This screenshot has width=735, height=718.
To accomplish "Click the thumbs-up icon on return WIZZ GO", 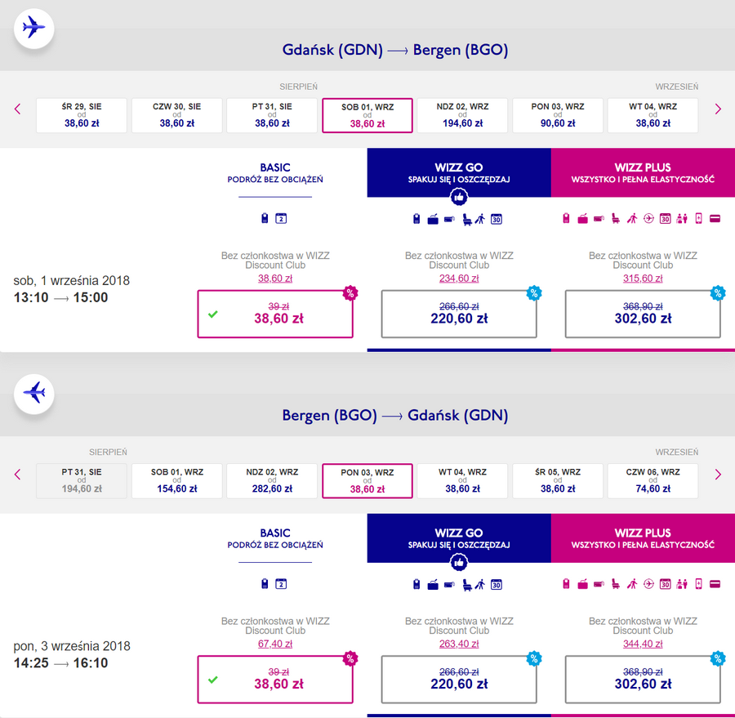I will tap(459, 562).
